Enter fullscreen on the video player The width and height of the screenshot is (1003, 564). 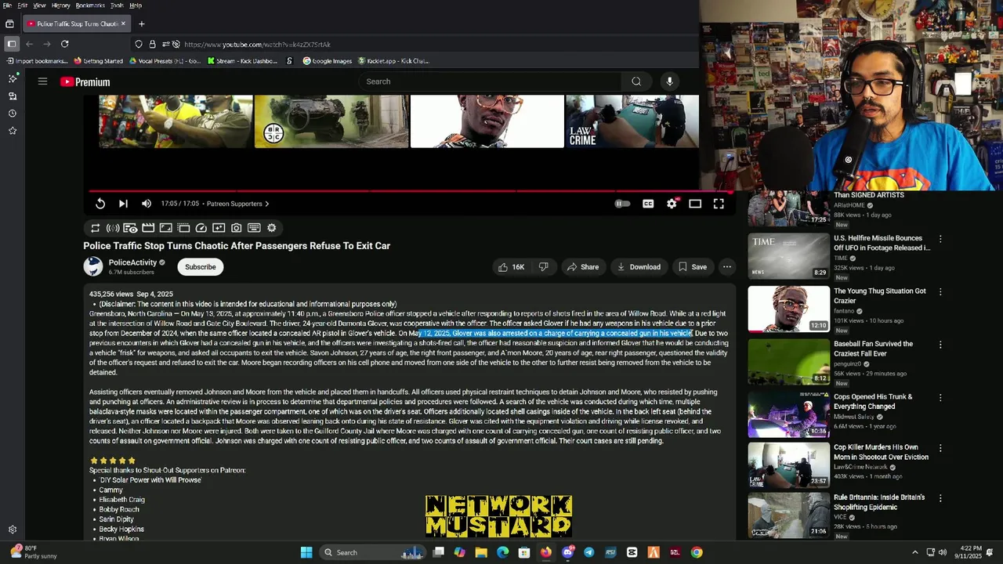[719, 204]
